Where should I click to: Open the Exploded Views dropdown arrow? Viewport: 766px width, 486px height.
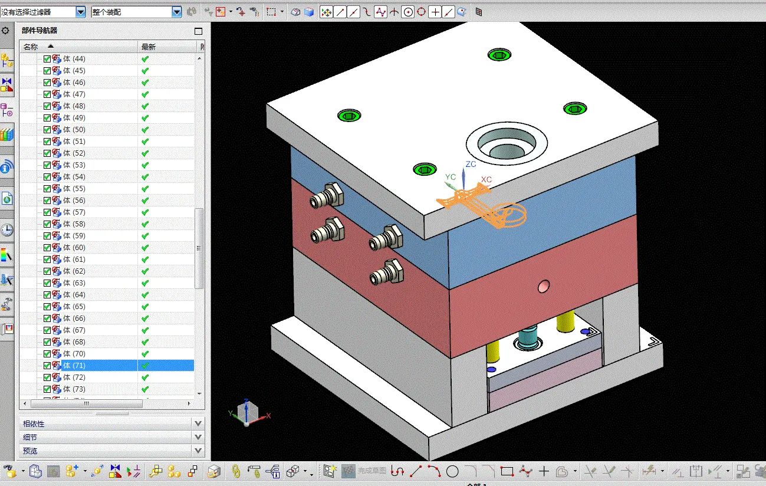[x=305, y=471]
